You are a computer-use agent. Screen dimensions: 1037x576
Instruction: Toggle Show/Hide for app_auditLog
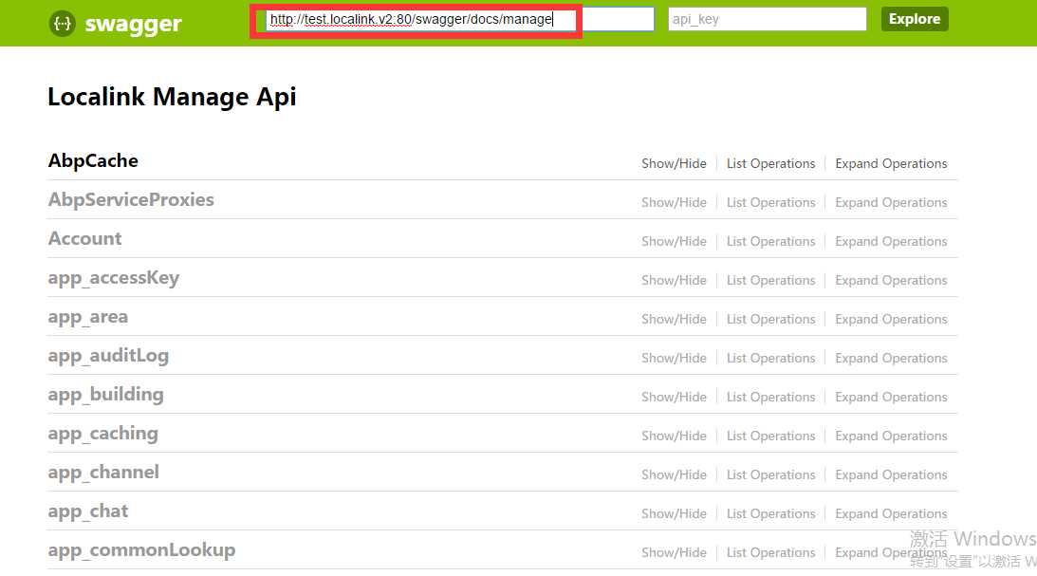click(x=674, y=359)
